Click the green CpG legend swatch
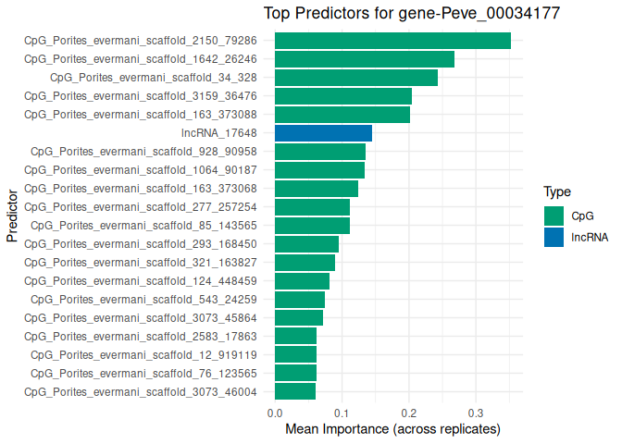The width and height of the screenshot is (622, 444). [x=554, y=216]
